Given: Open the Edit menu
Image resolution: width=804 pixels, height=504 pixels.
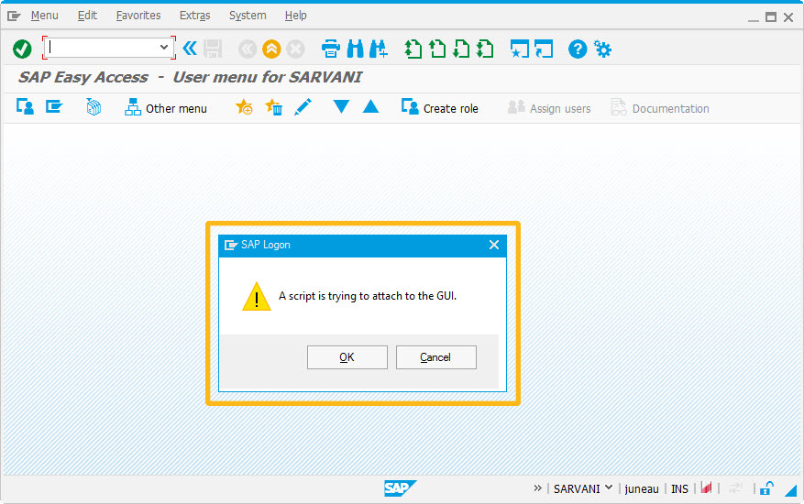Looking at the screenshot, I should tap(87, 16).
